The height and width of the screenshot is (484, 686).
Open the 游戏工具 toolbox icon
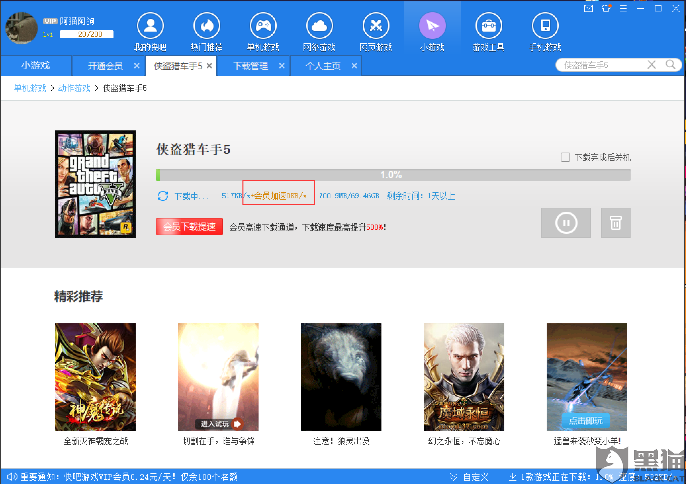[x=489, y=26]
